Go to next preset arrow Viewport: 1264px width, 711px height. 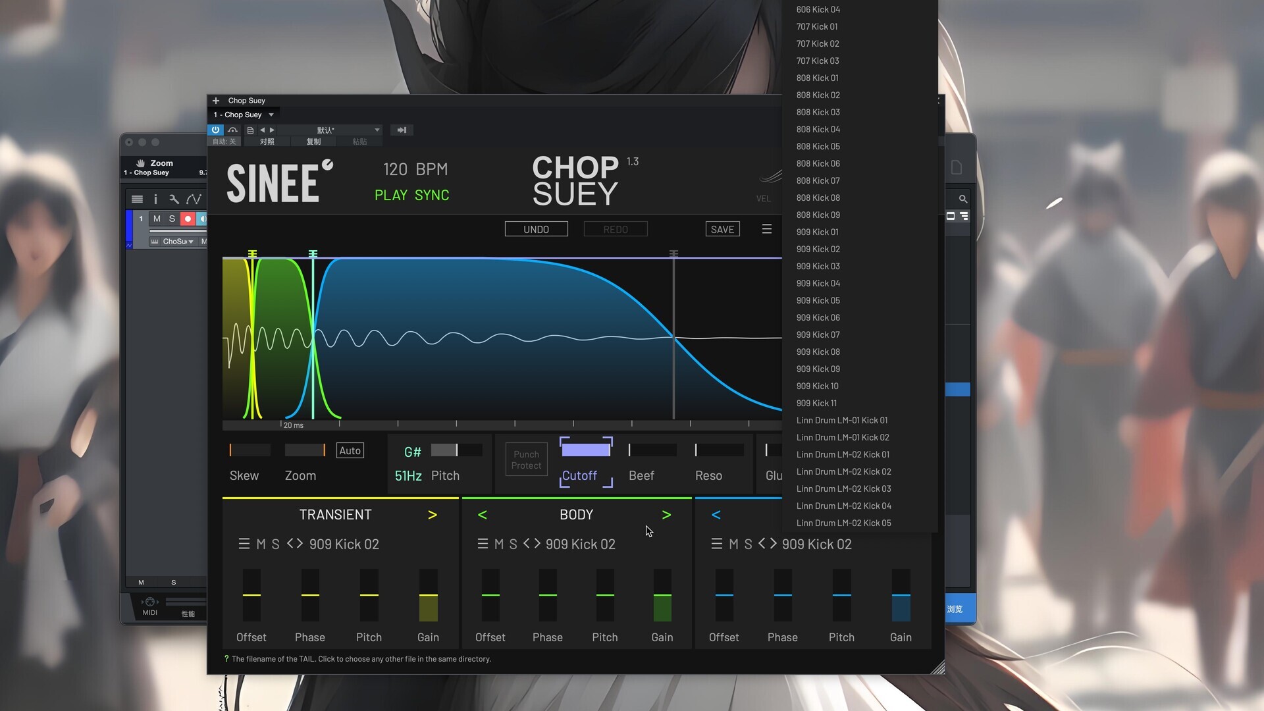[x=273, y=130]
